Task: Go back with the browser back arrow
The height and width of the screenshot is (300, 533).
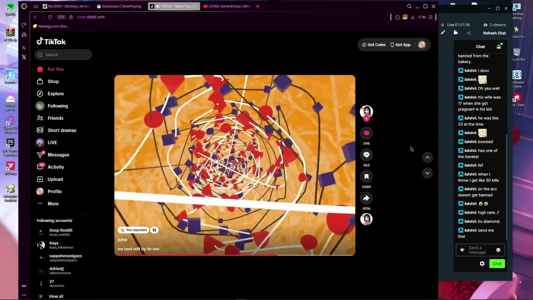Action: point(35,17)
